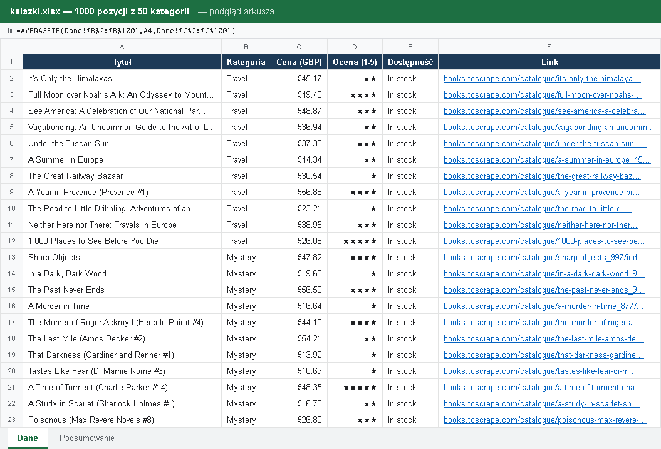Open the under-the-tuscan-sun link

[x=544, y=143]
